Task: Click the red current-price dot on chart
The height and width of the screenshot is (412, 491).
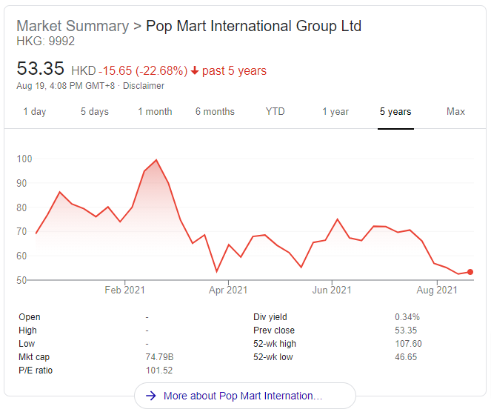Action: point(470,272)
